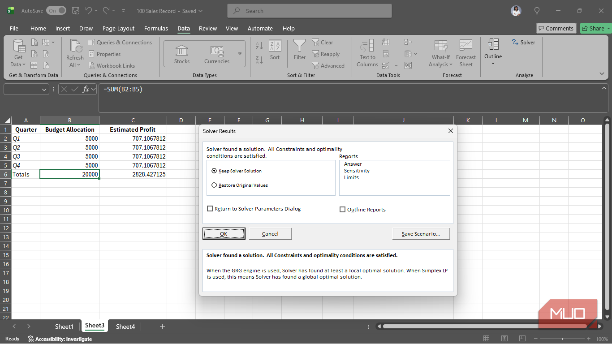The height and width of the screenshot is (344, 612).
Task: Expand the Data Types gallery
Action: click(240, 53)
